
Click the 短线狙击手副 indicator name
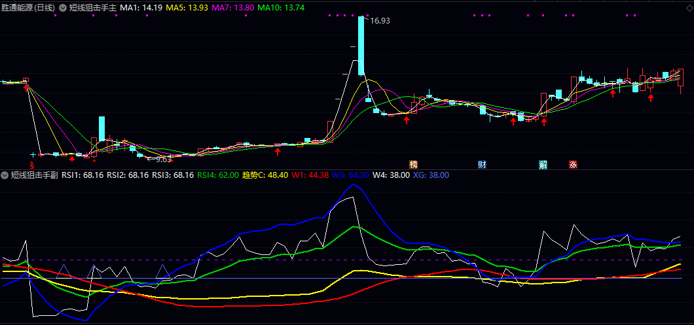point(35,175)
